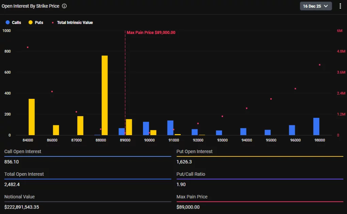Click the red intrinsic value dot above 98000

pyautogui.click(x=320, y=65)
